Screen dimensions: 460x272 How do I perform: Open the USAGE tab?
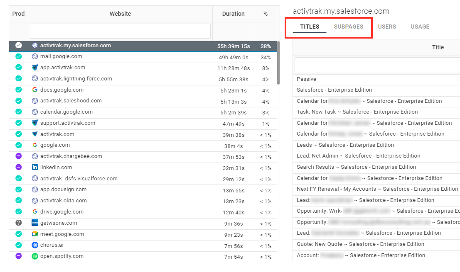click(x=420, y=27)
